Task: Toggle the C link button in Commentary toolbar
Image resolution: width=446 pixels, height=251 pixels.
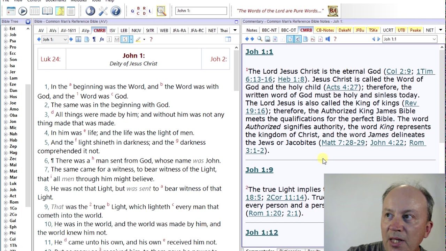Action: (x=298, y=39)
